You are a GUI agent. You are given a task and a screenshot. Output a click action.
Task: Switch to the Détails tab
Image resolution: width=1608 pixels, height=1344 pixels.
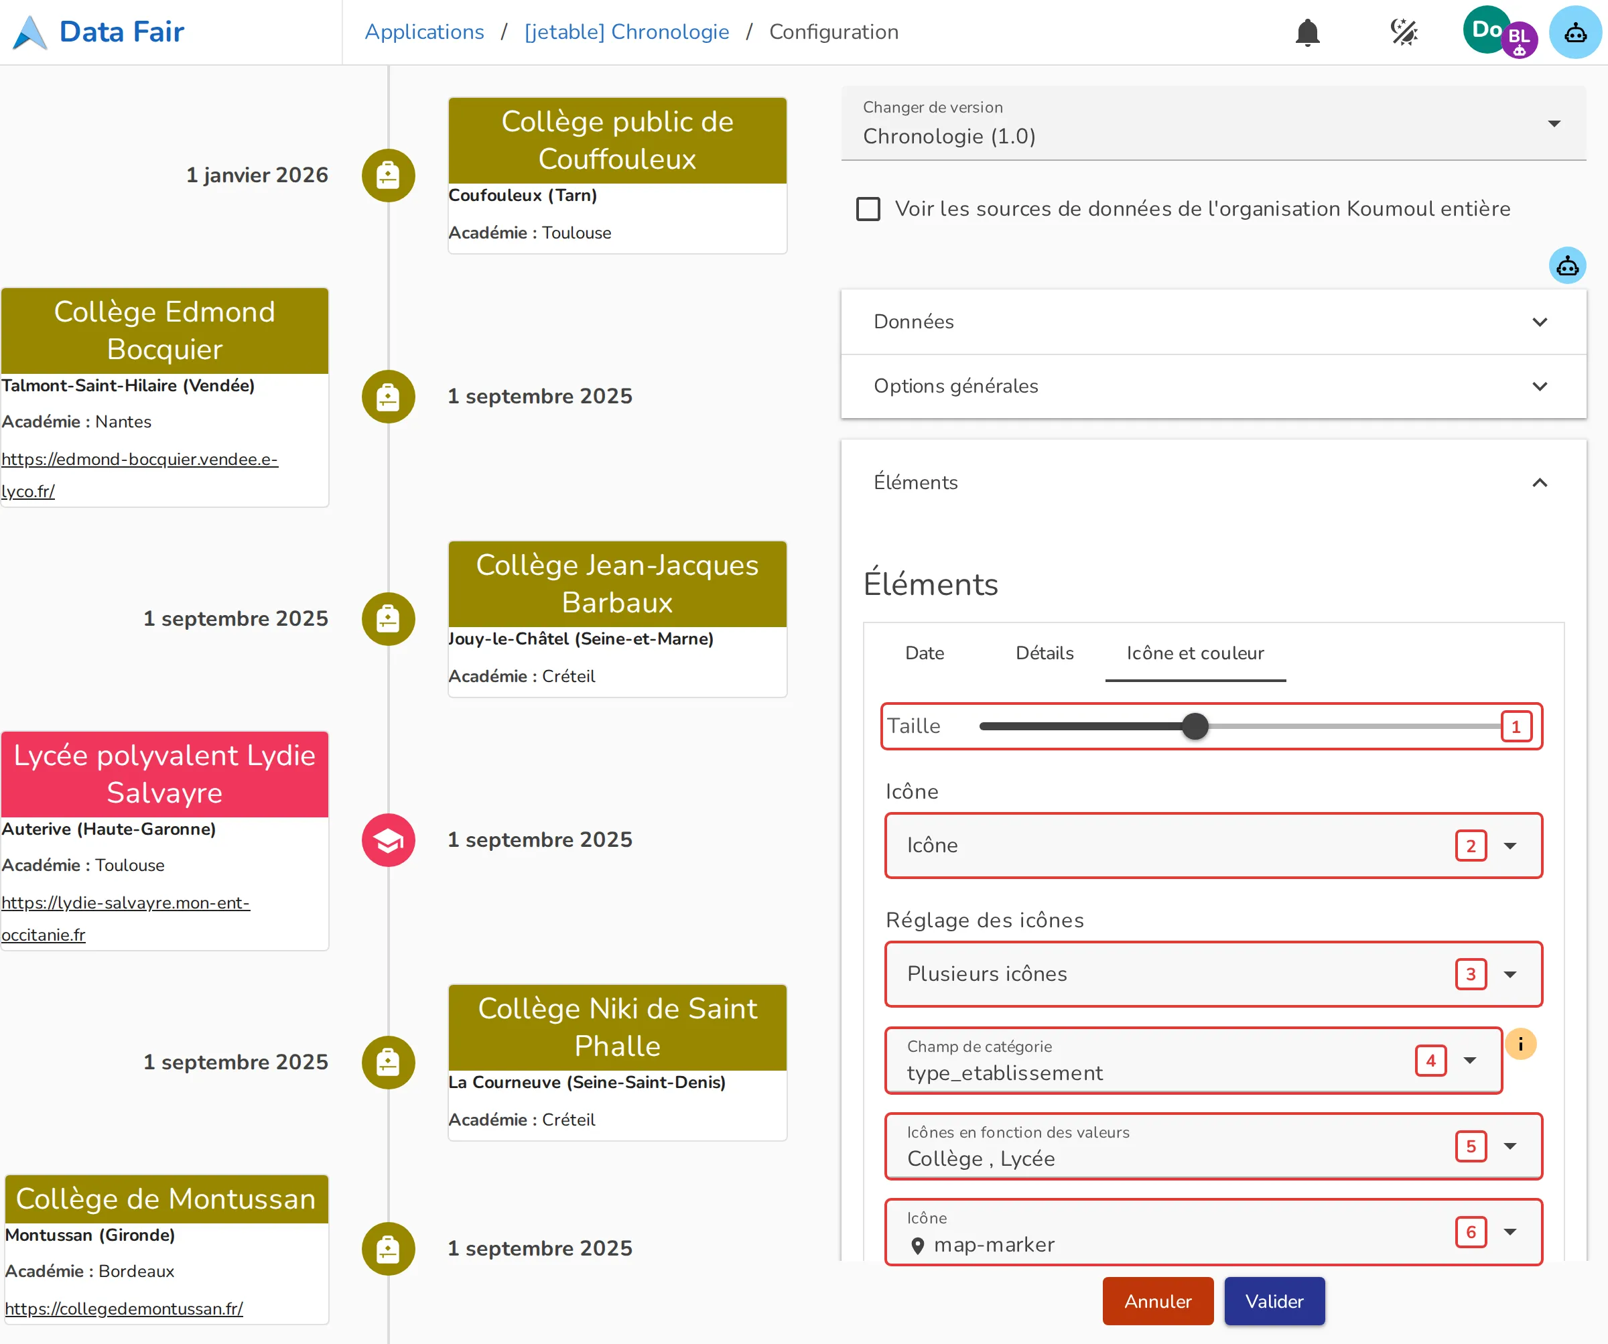pos(1045,653)
